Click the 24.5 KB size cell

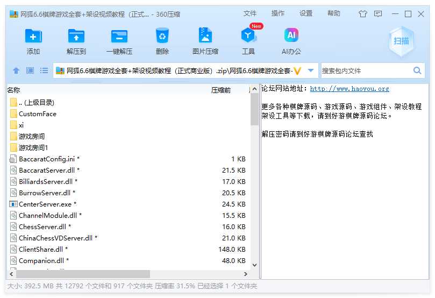[233, 204]
